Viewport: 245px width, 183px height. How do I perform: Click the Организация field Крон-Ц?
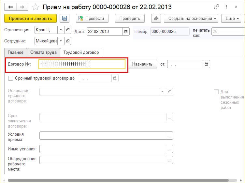tap(46, 30)
